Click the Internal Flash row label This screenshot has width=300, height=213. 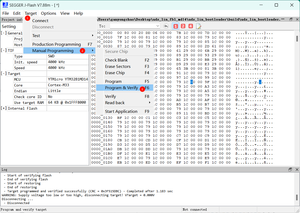click(x=23, y=108)
